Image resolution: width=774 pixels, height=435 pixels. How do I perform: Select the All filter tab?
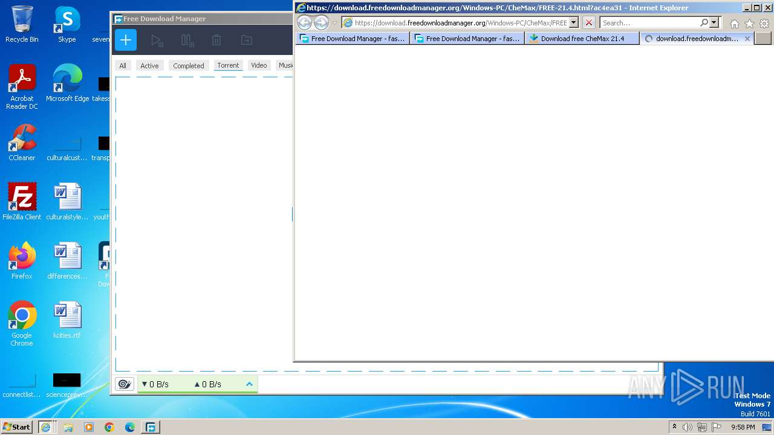123,65
